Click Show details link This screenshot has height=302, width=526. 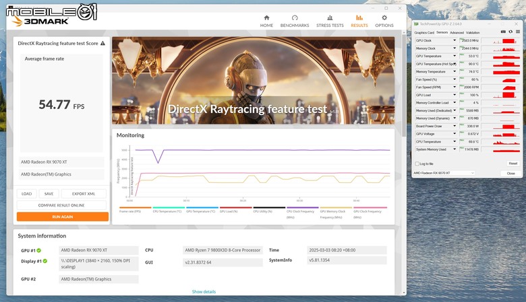click(x=204, y=292)
